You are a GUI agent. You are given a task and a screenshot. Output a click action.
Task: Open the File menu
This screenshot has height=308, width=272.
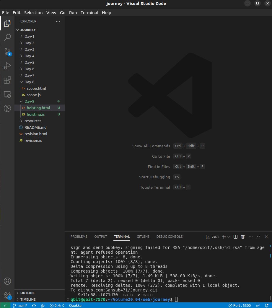(x=6, y=13)
